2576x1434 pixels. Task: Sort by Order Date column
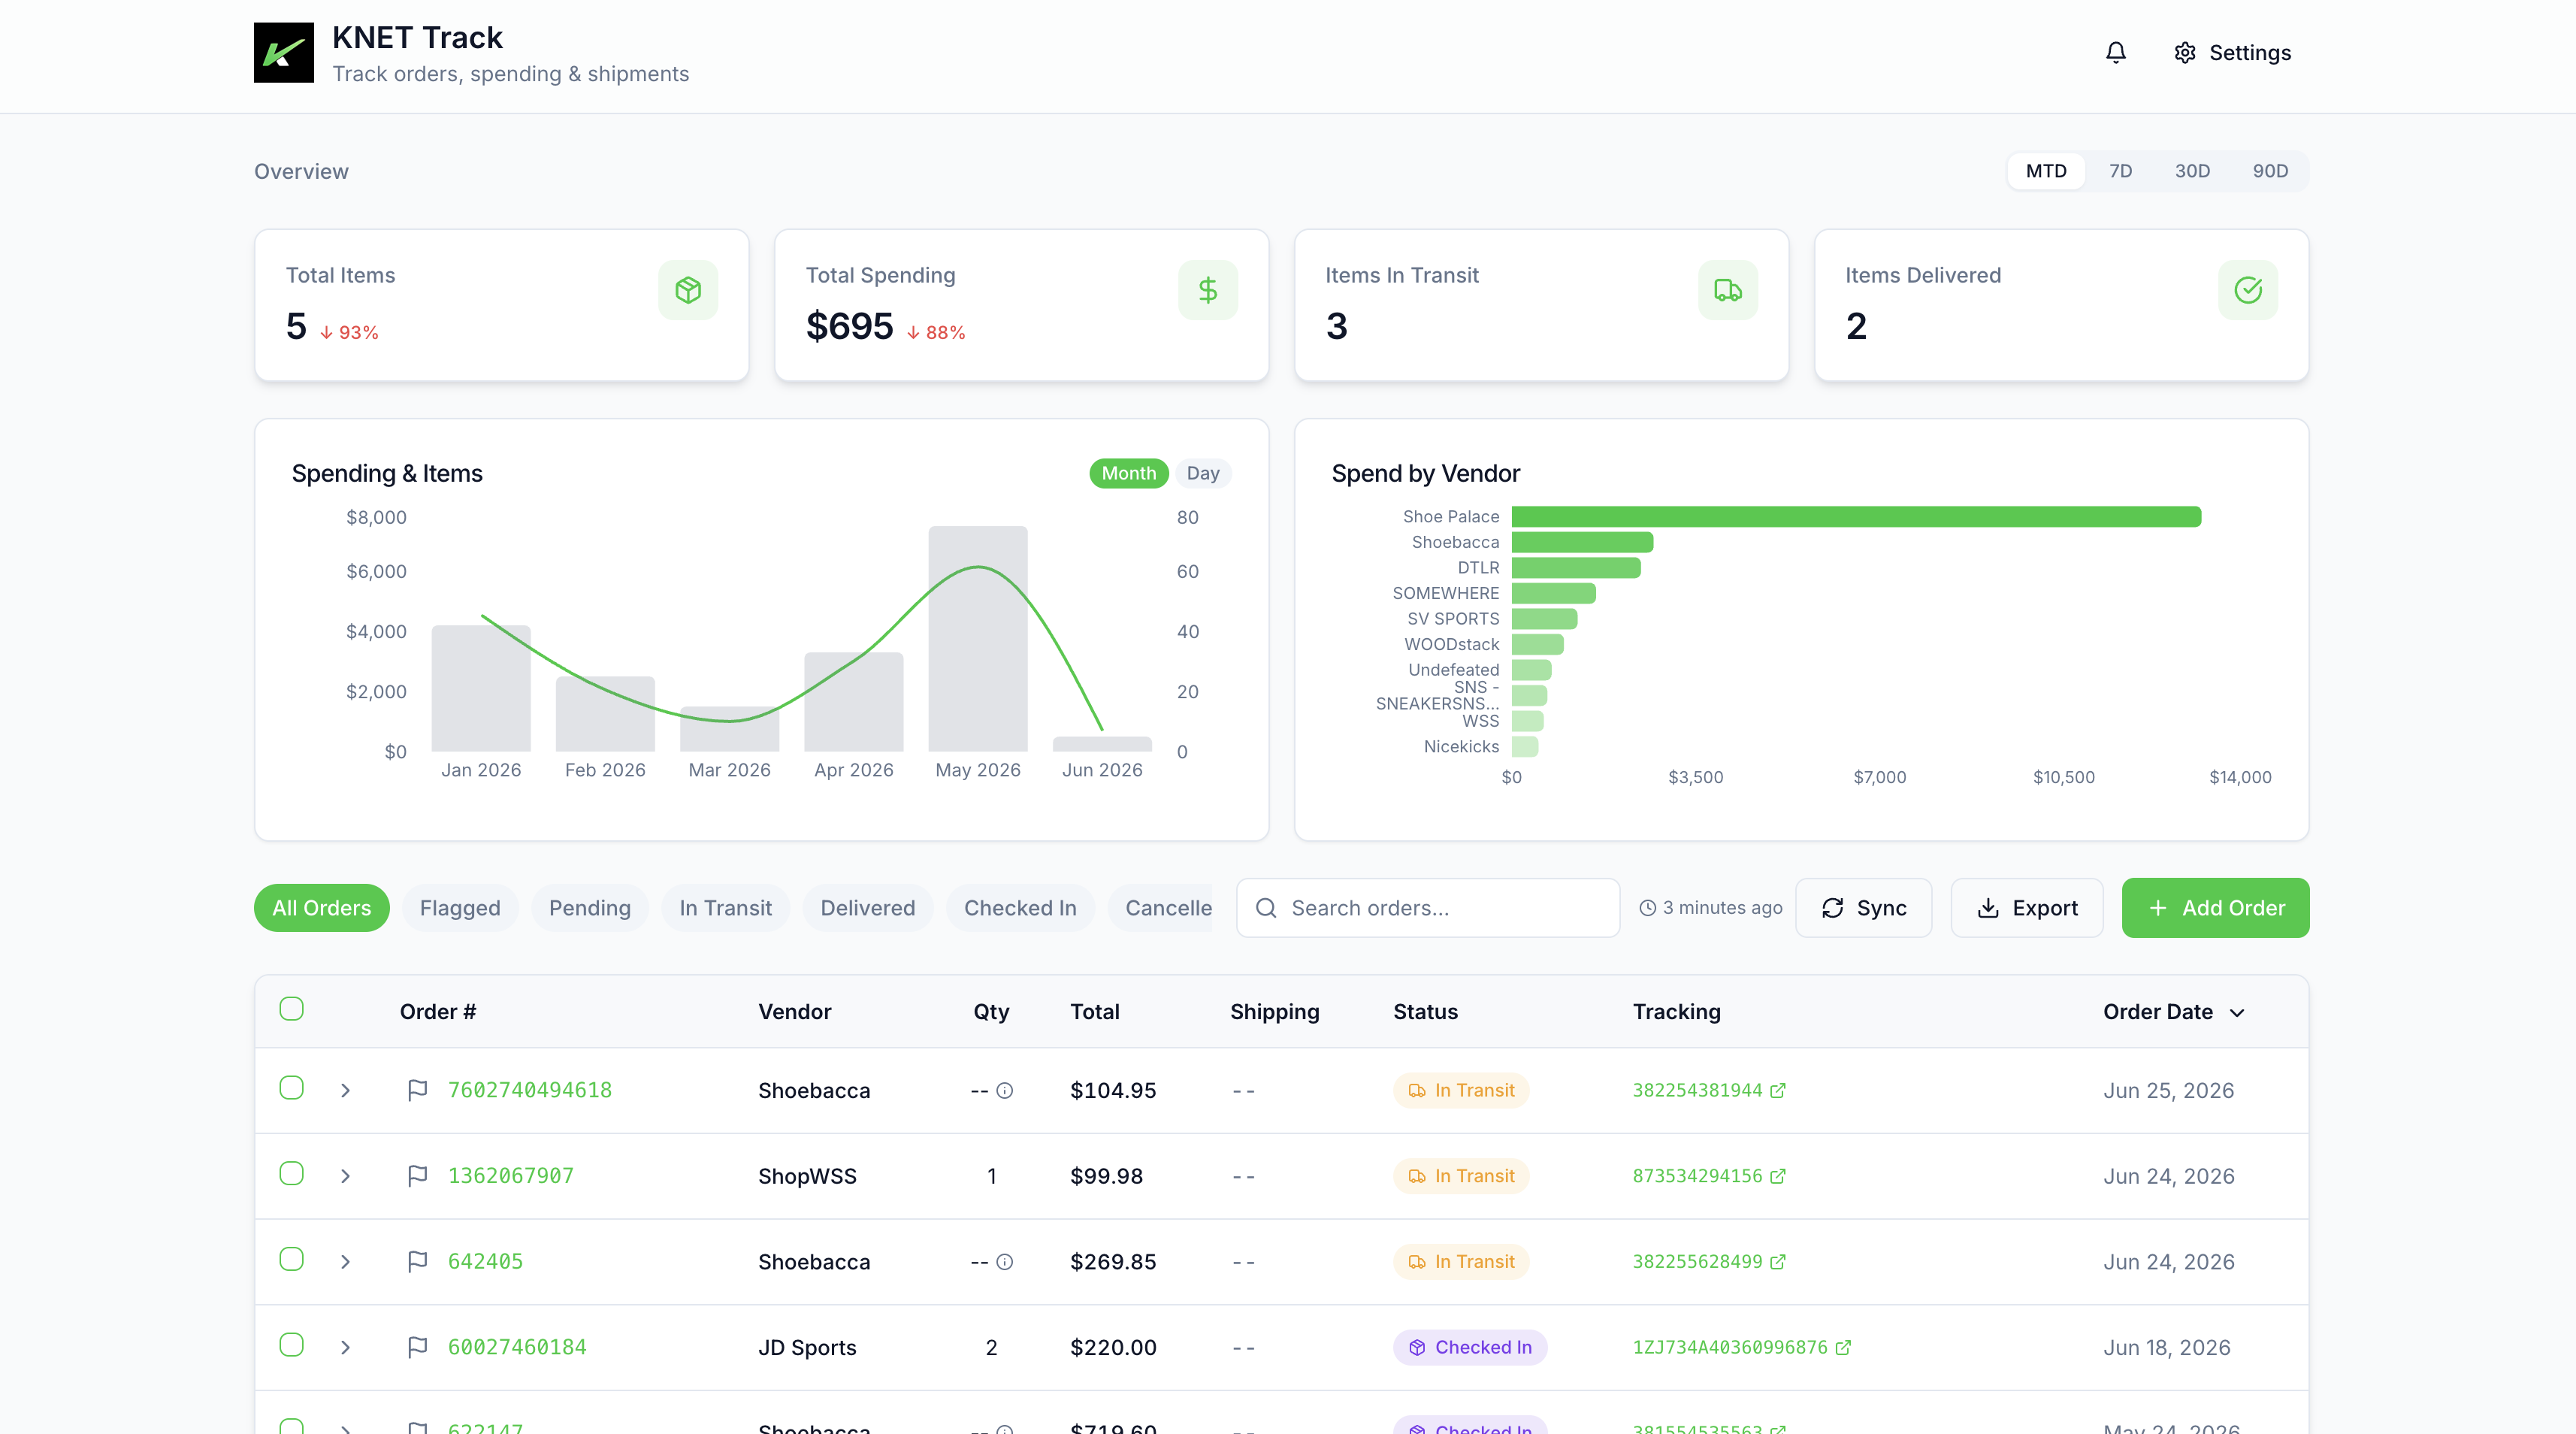pyautogui.click(x=2174, y=1012)
